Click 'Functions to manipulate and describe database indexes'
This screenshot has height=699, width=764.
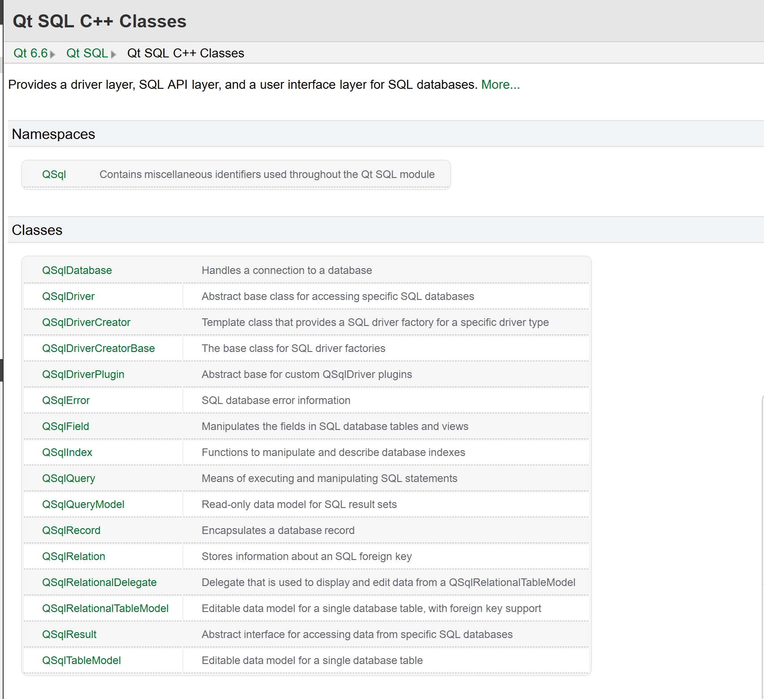point(333,452)
